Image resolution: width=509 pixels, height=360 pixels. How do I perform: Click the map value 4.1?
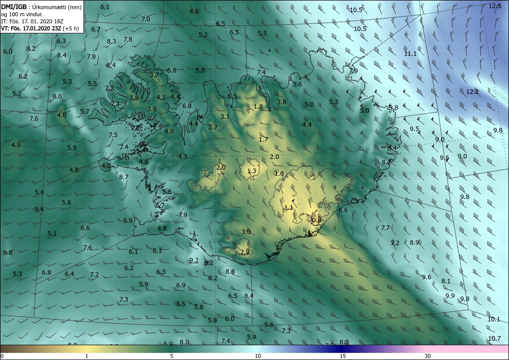[161, 97]
